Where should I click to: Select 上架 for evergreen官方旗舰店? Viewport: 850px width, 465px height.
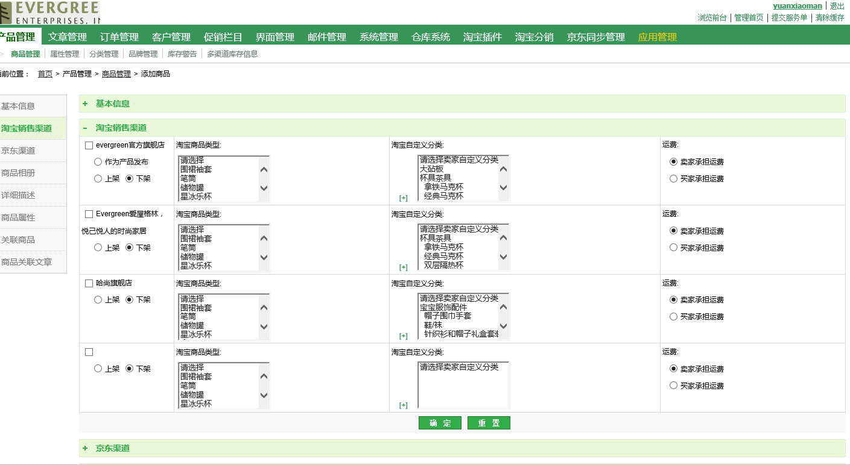pos(98,179)
